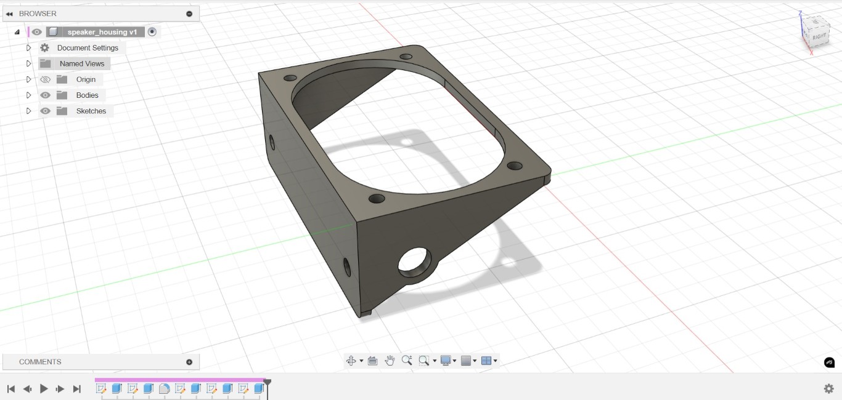This screenshot has width=842, height=400.
Task: Select the speaker_housing v1 label
Action: click(x=102, y=32)
